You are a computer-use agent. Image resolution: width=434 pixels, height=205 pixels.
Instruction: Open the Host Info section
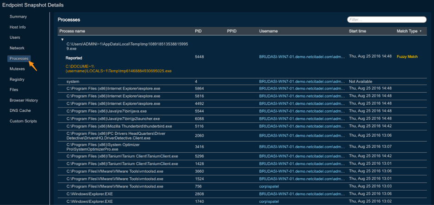tap(18, 27)
